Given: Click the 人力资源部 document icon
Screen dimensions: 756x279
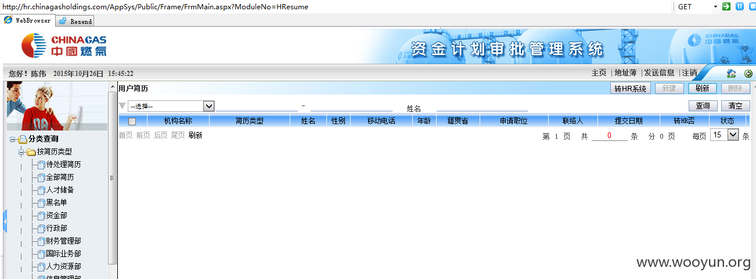Looking at the screenshot, I should click(x=41, y=267).
